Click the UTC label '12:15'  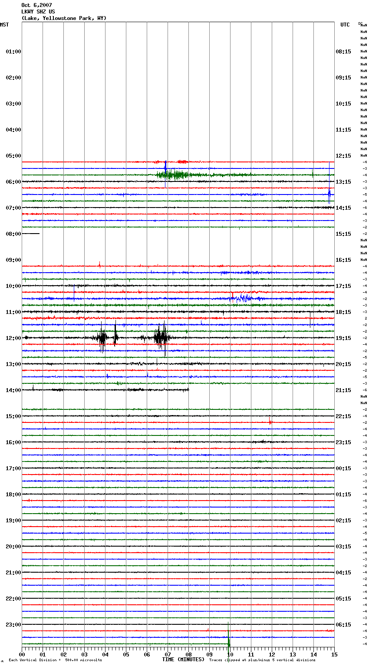343,156
